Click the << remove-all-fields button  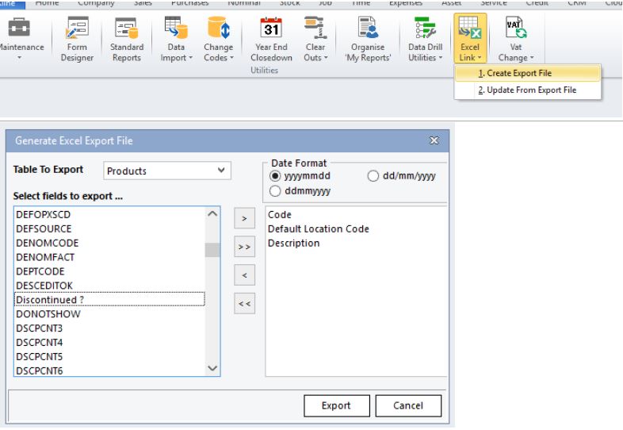[x=244, y=304]
